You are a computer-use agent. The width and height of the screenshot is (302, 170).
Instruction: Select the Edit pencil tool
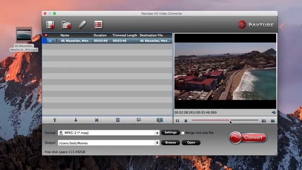pos(83,25)
